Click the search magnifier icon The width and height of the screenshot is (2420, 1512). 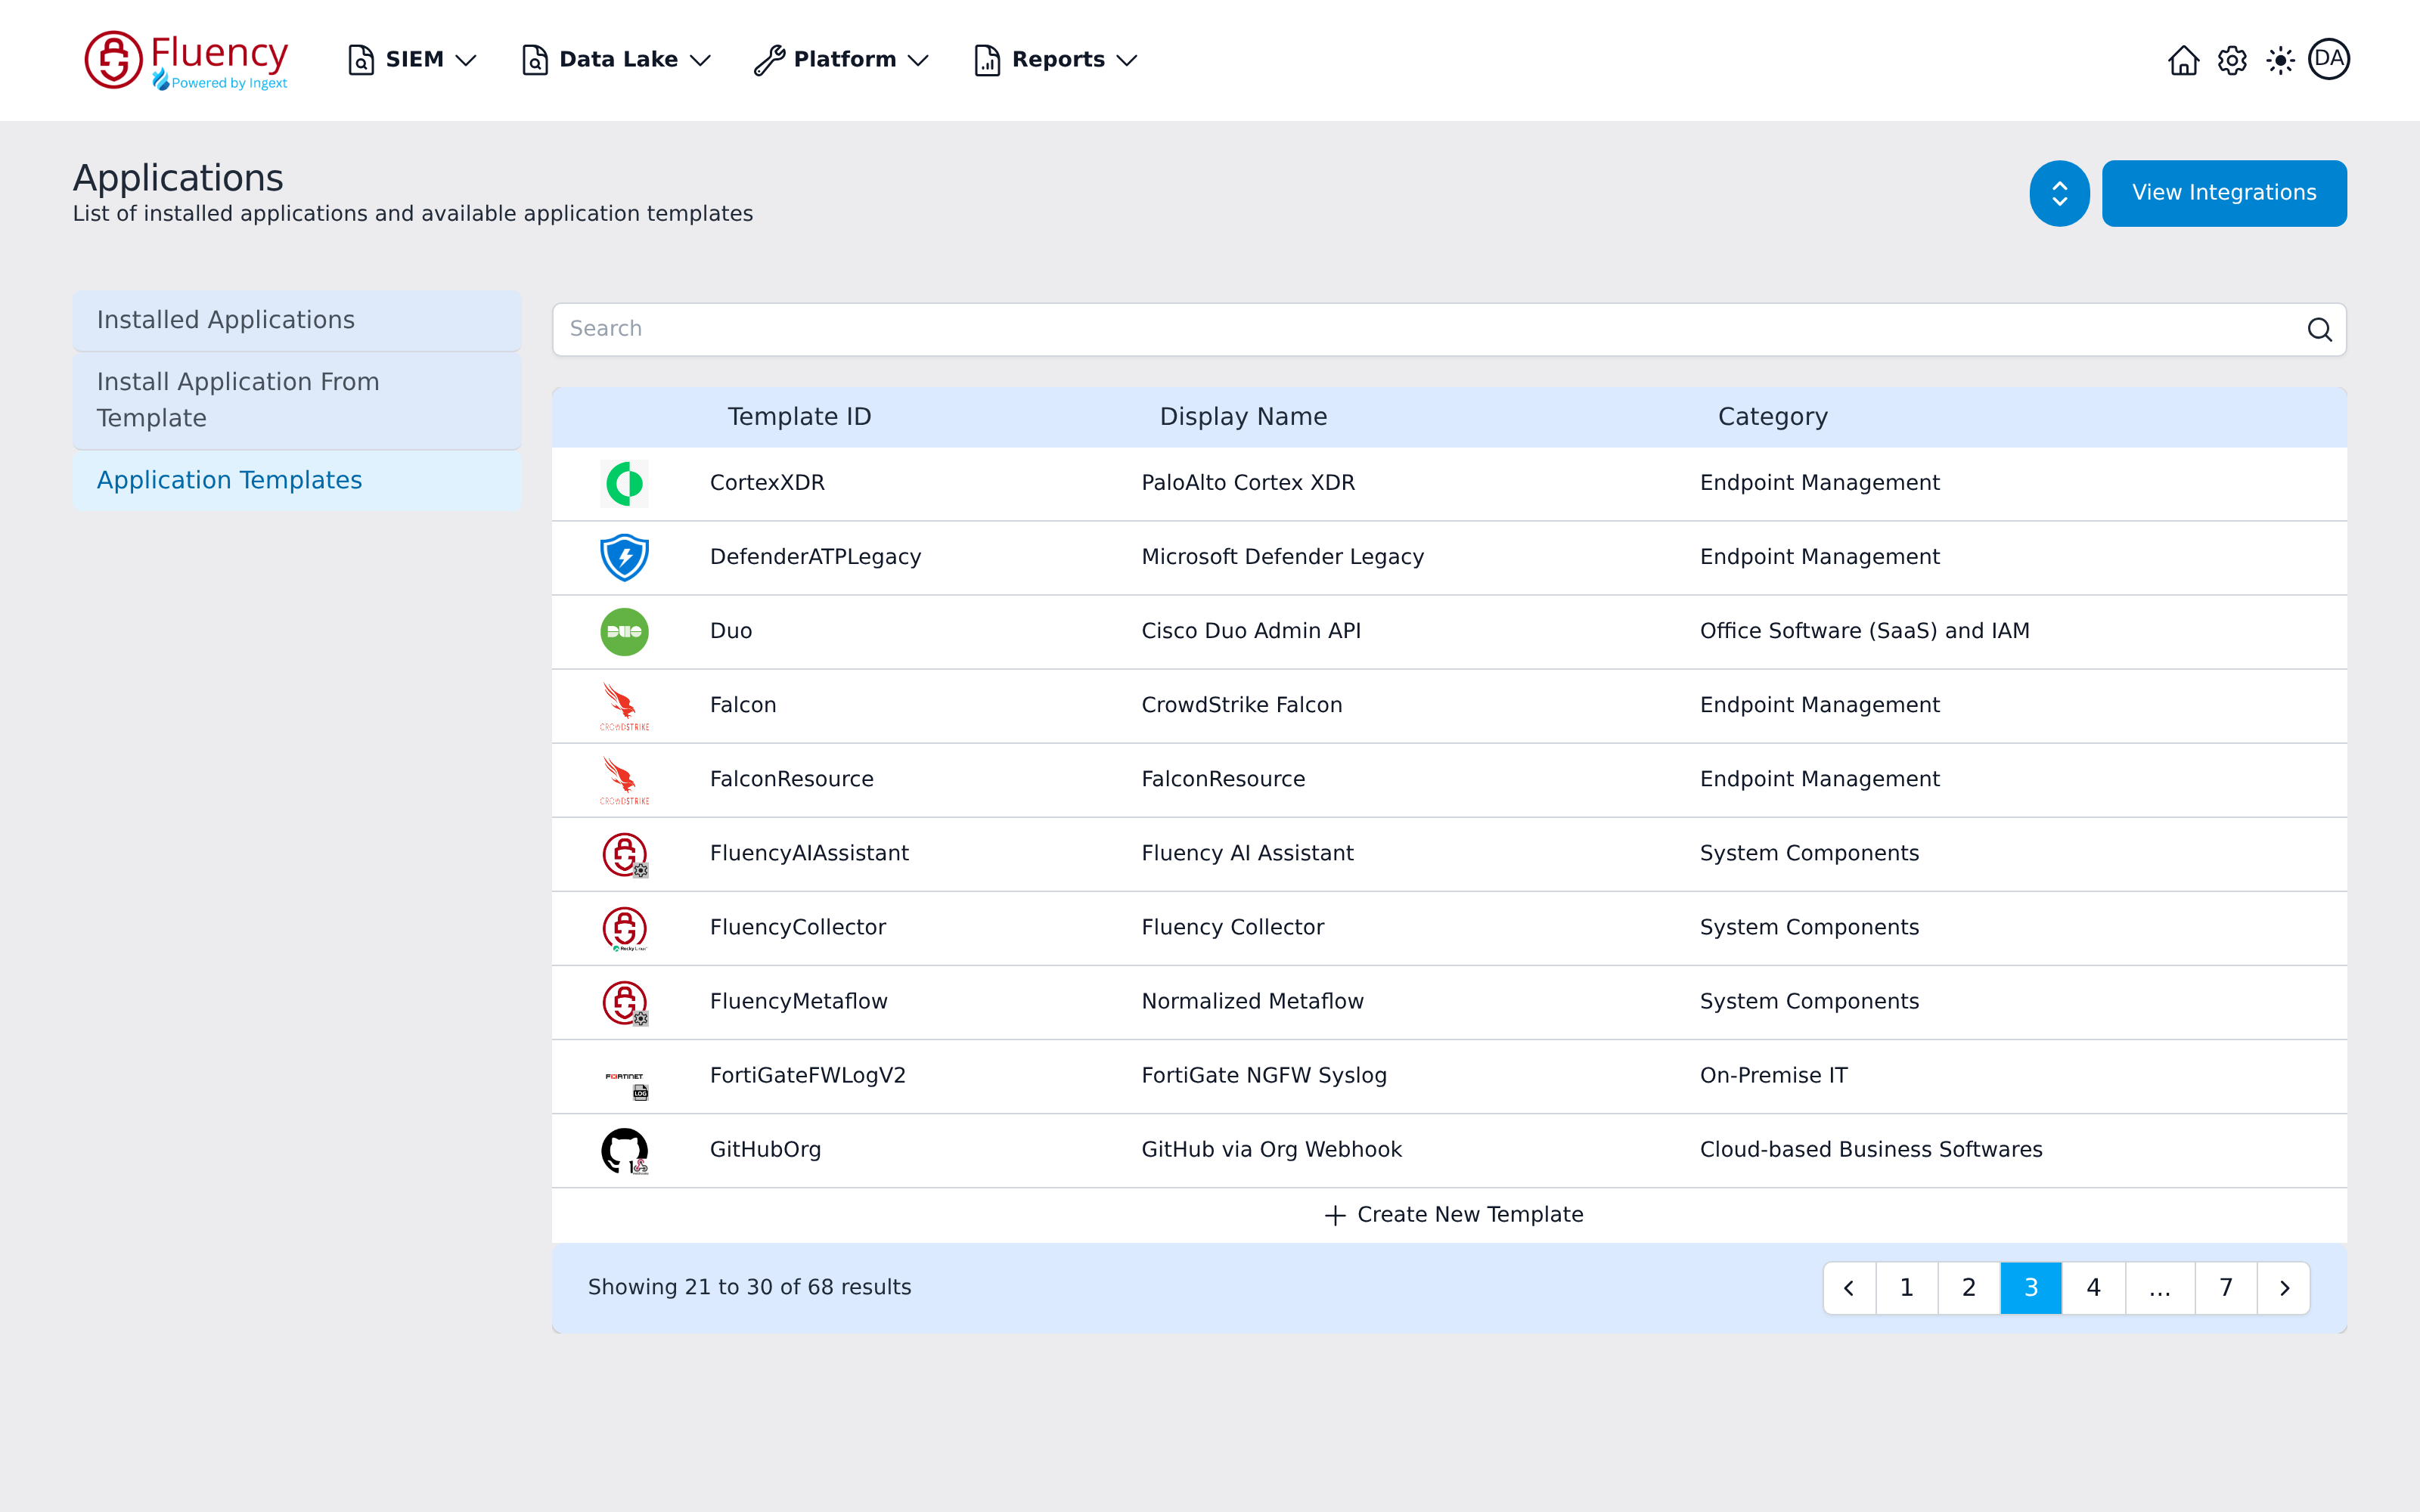point(2319,329)
